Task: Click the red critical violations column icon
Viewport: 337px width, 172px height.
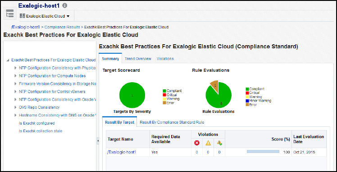Action: (x=196, y=143)
